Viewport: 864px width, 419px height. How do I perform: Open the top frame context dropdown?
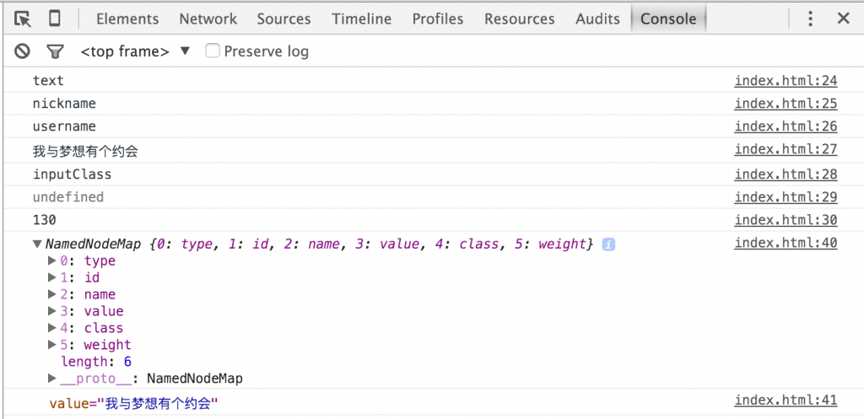pyautogui.click(x=135, y=51)
